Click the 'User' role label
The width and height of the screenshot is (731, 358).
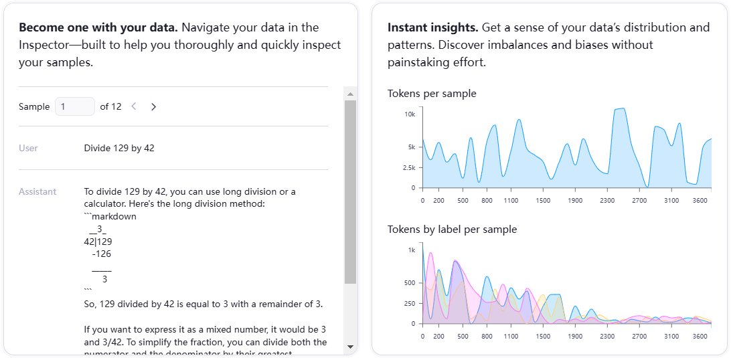28,148
